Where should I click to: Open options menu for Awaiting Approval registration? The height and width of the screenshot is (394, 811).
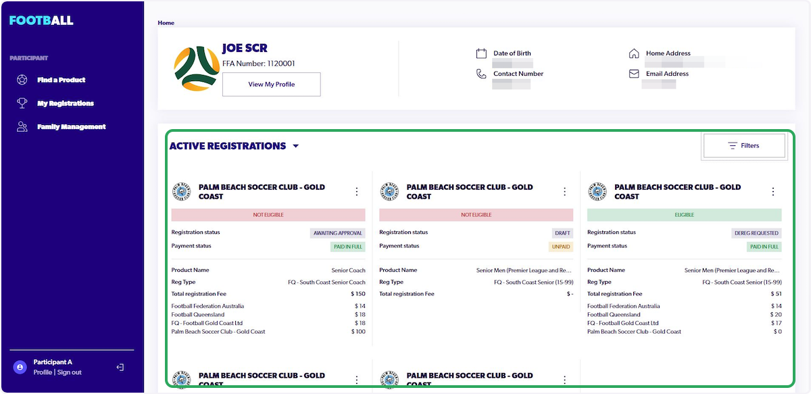(357, 192)
